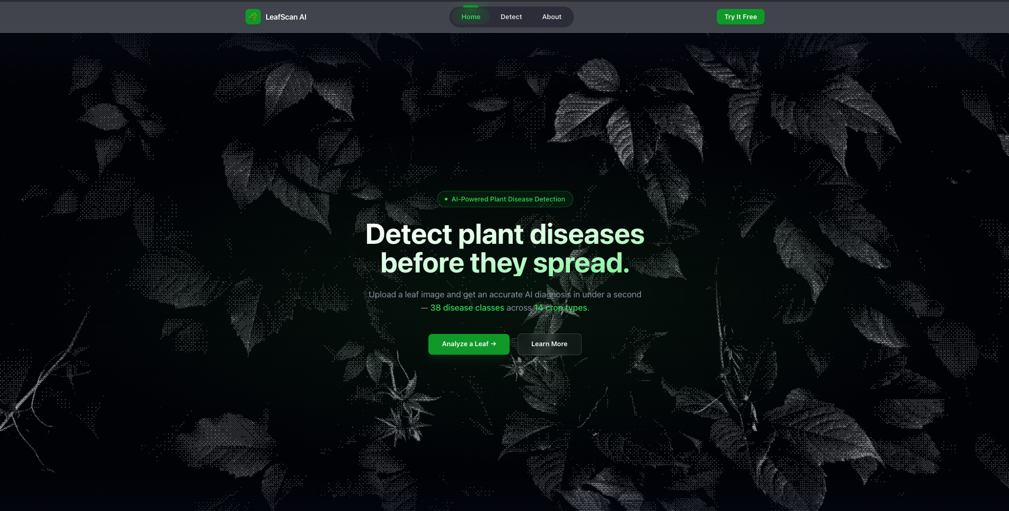
Task: Click the headline Detect plant diseases
Action: (505, 234)
